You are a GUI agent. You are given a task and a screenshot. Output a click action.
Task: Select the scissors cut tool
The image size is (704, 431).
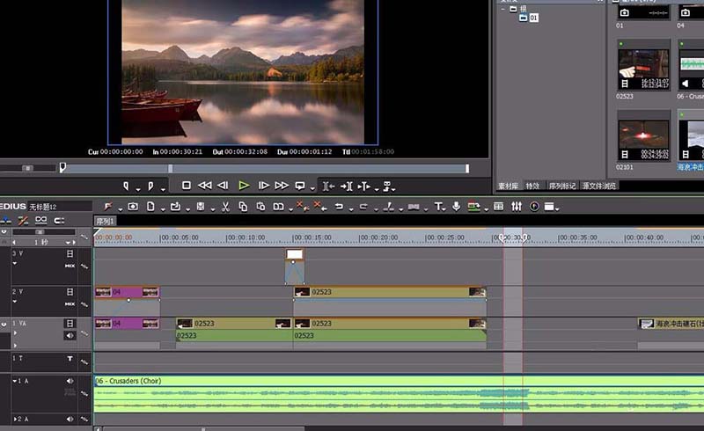(x=225, y=207)
